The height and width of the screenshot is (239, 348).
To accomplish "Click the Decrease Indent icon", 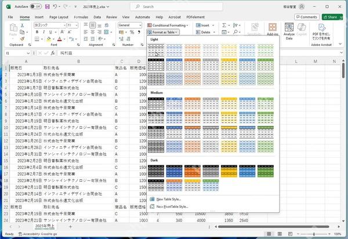I will tap(86, 39).
